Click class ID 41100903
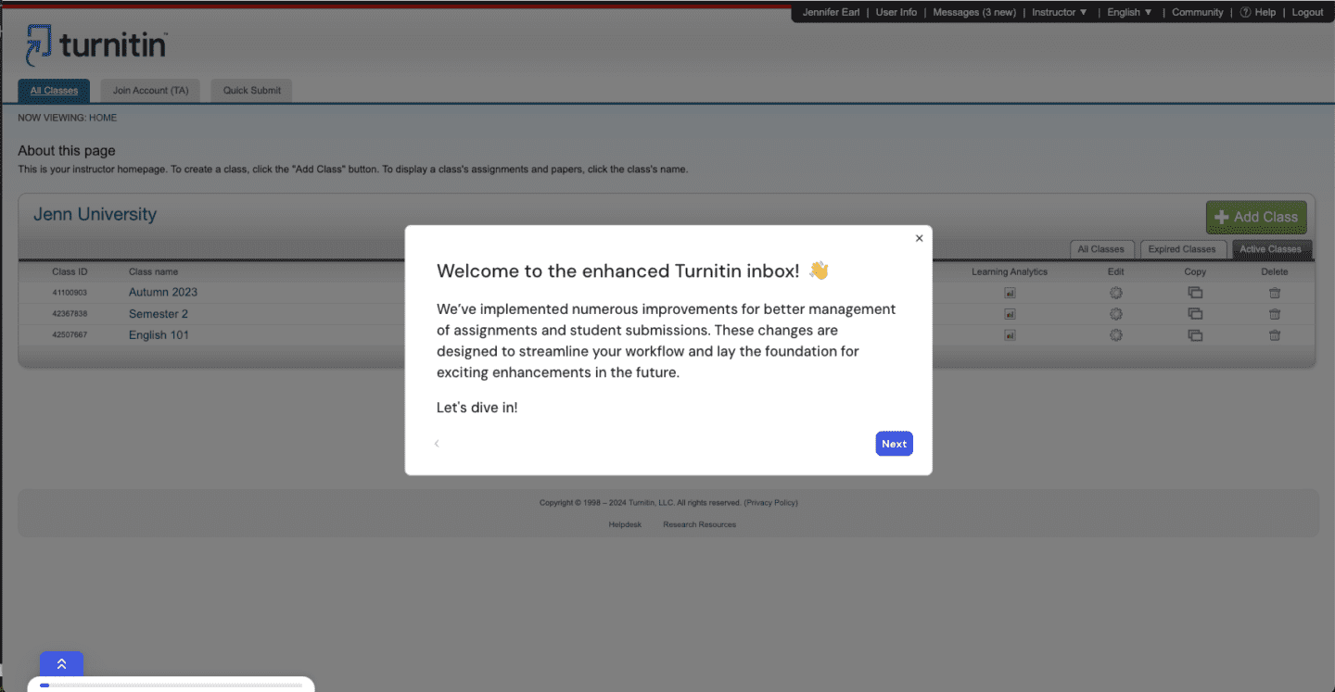Viewport: 1335px width, 692px height. pyautogui.click(x=70, y=293)
